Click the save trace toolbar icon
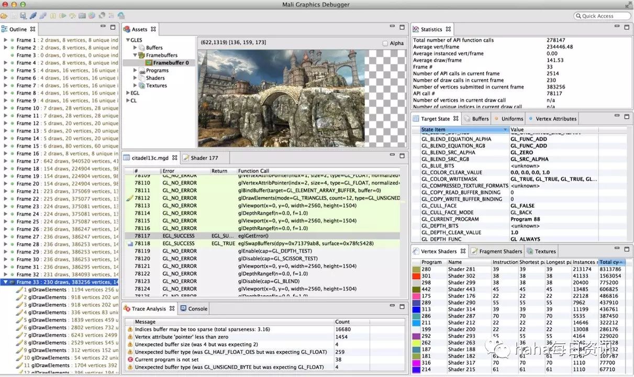The width and height of the screenshot is (634, 377). (x=23, y=16)
